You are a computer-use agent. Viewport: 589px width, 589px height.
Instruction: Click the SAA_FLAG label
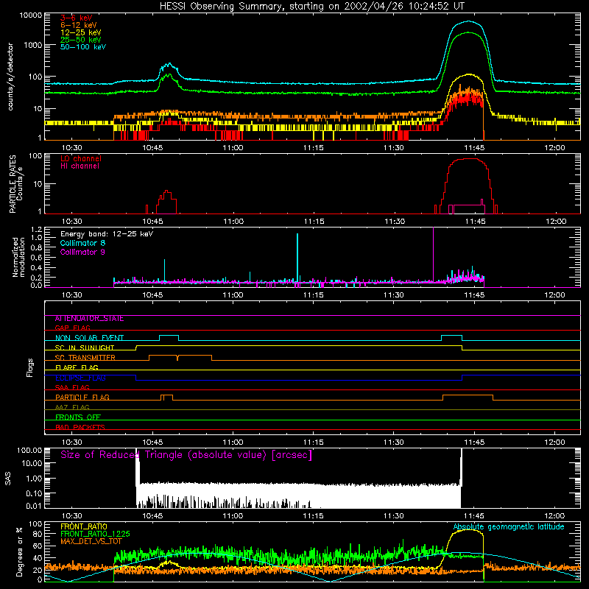click(72, 387)
